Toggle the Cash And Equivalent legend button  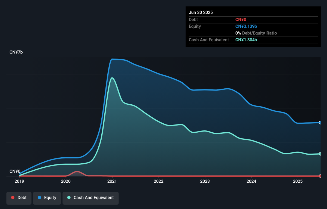(90, 198)
